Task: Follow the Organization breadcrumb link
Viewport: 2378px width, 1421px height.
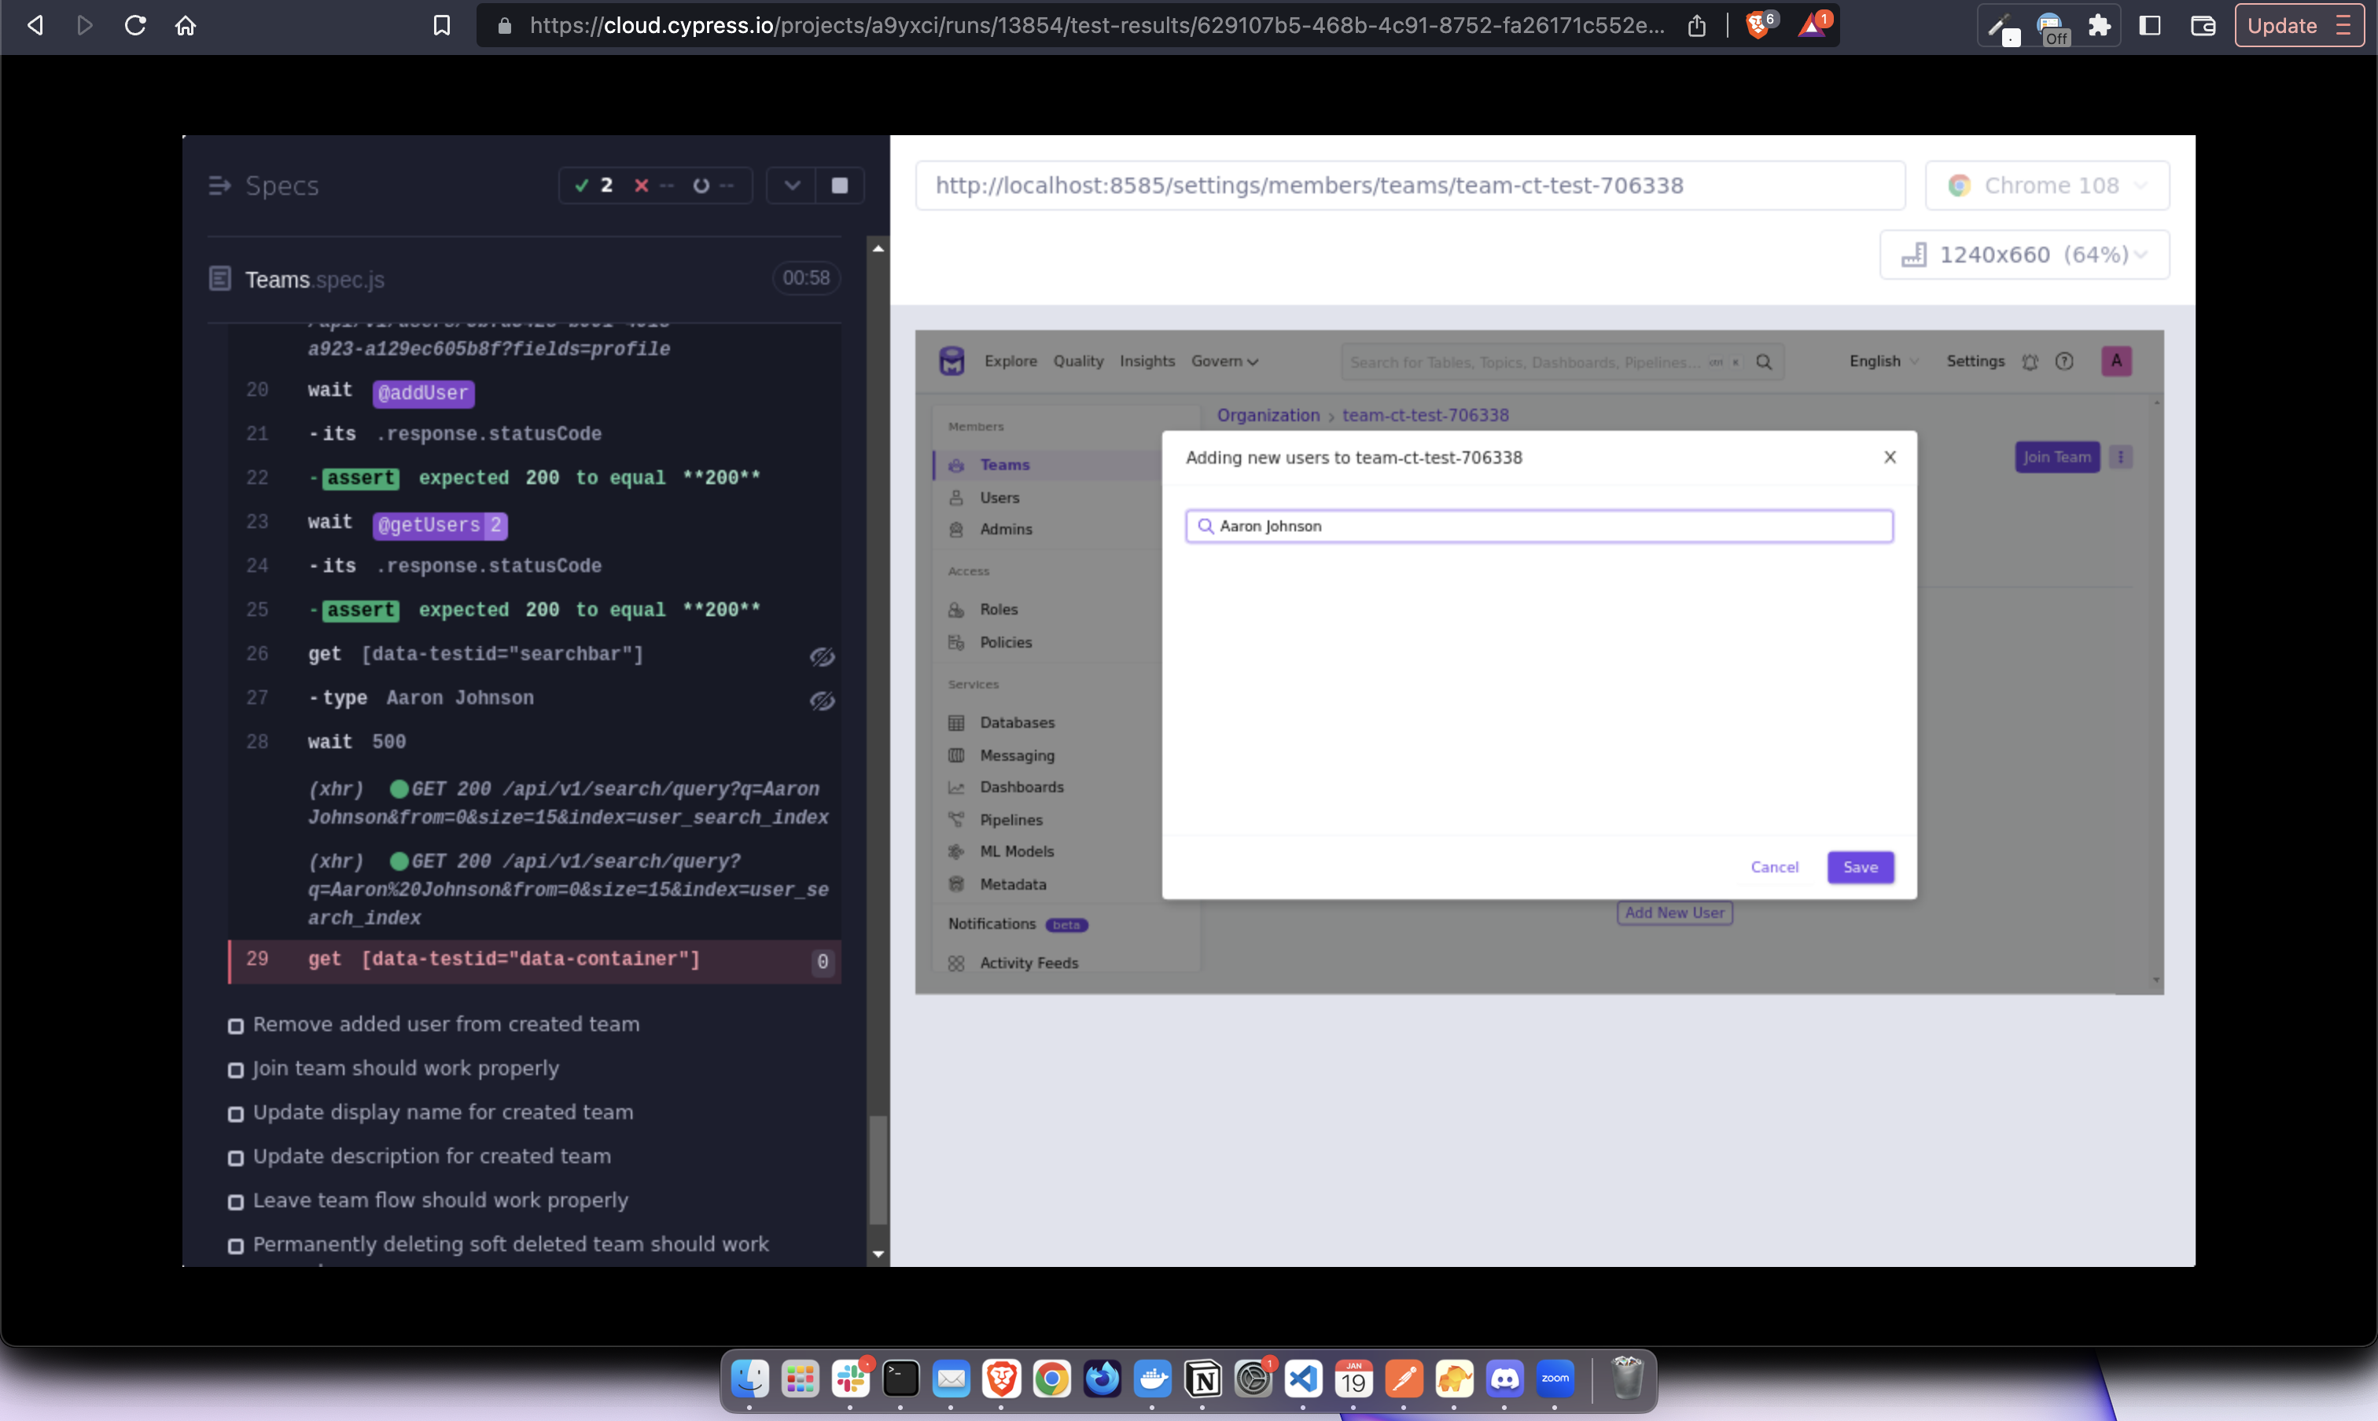Action: pos(1268,415)
